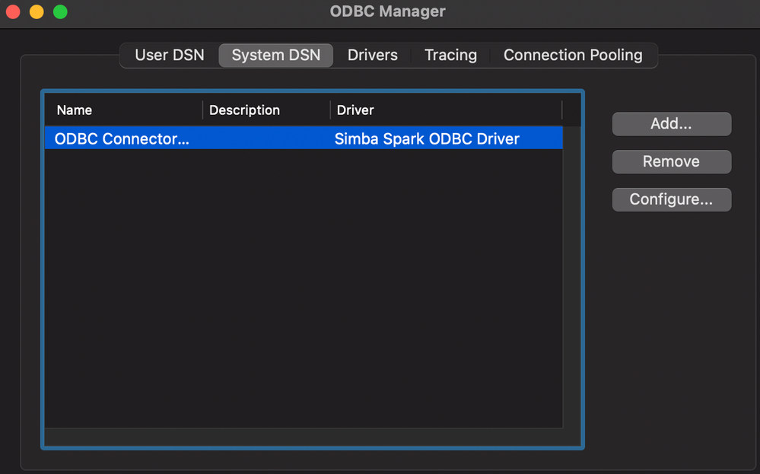Show the Connection Pooling tab
Image resolution: width=760 pixels, height=474 pixels.
click(573, 56)
